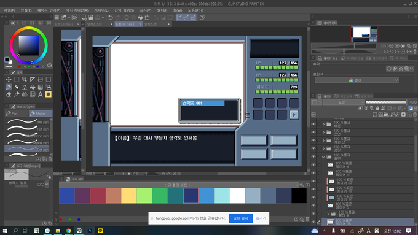Select the Pen tool in tool palette
The height and width of the screenshot is (235, 418).
pos(9,87)
